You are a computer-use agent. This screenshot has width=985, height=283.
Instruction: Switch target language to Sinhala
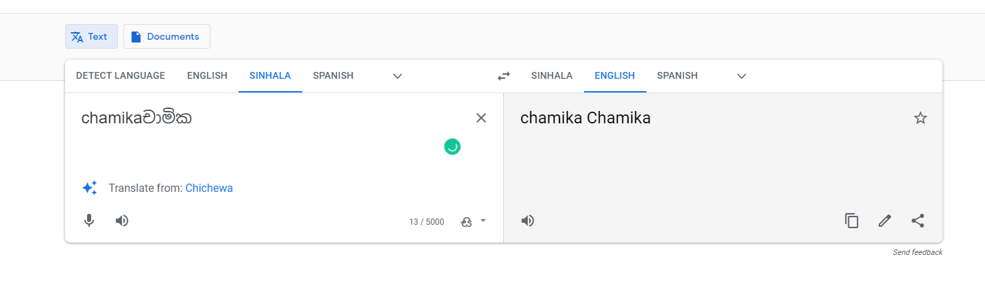pos(552,76)
